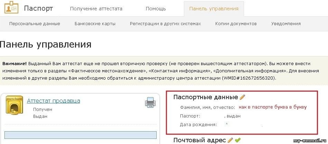Open Уведомления submenu
The height and width of the screenshot is (144, 328).
pos(286,23)
